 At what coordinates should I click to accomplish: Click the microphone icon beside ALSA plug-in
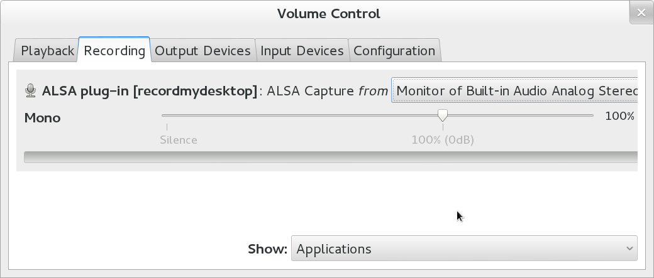(30, 90)
